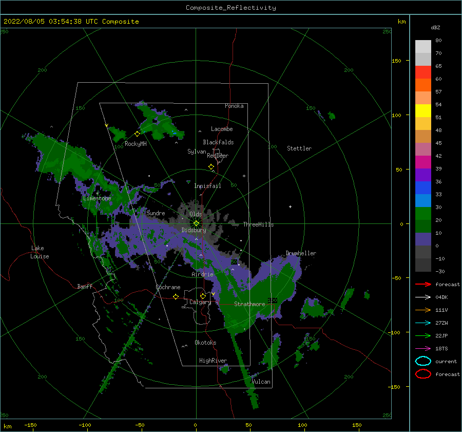
Task: Select the cyan current ellipse icon
Action: click(x=423, y=361)
